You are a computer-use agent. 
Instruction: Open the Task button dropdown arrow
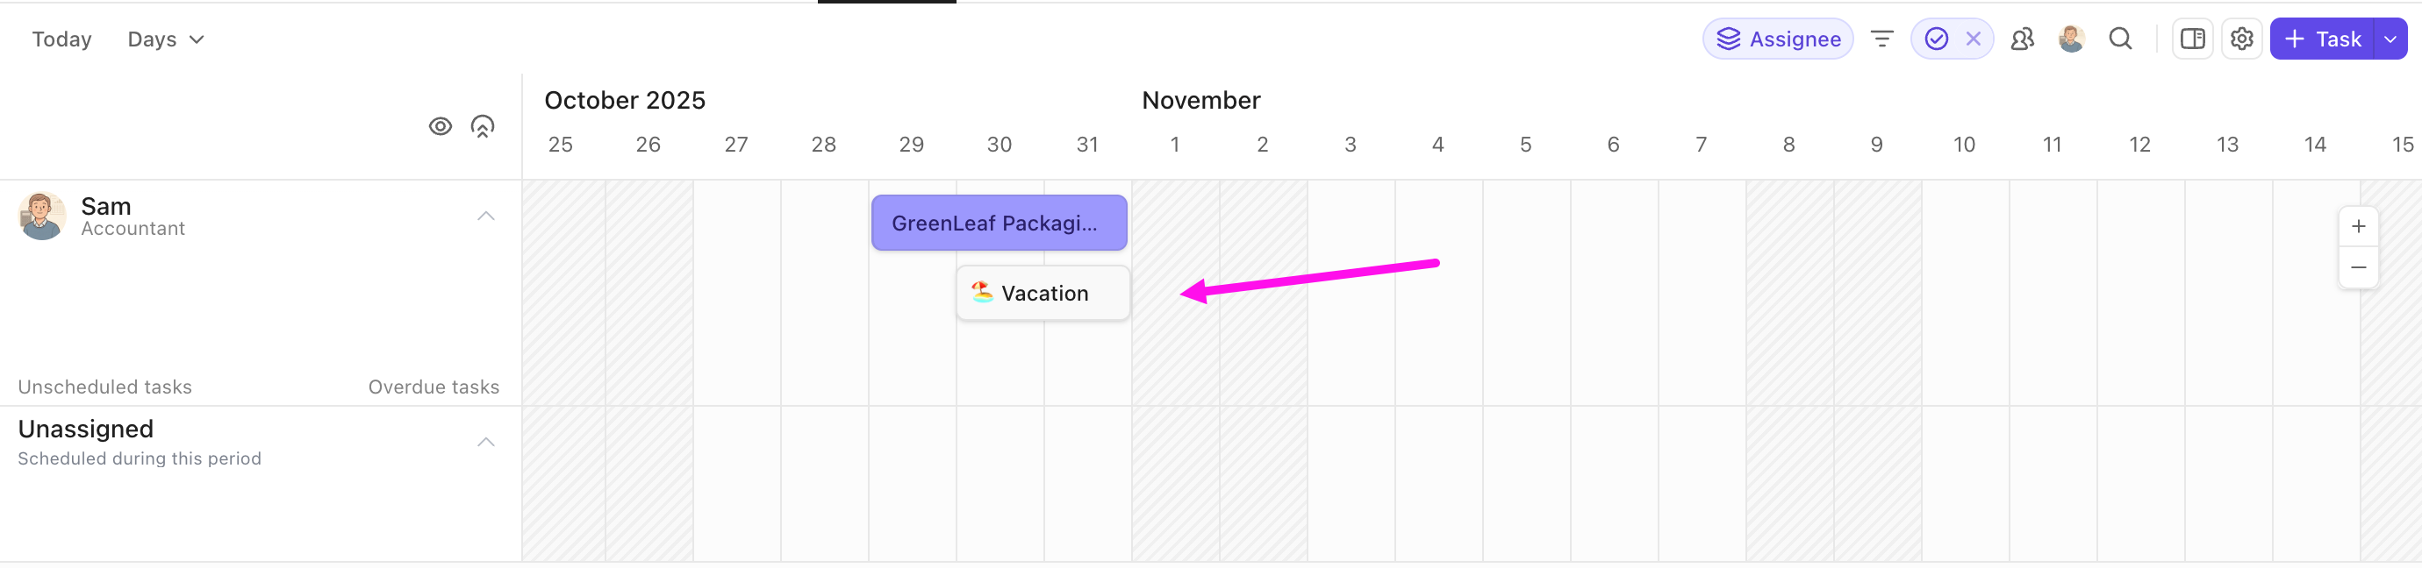click(x=2389, y=39)
